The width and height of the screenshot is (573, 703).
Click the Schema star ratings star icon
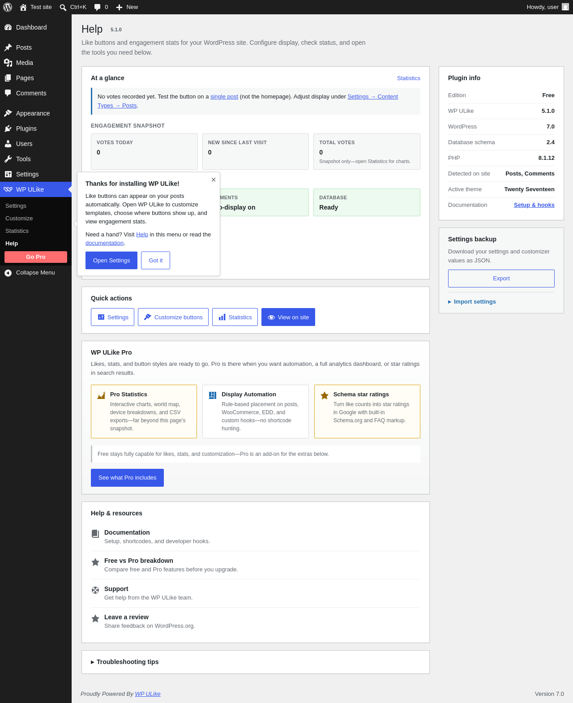pyautogui.click(x=325, y=395)
